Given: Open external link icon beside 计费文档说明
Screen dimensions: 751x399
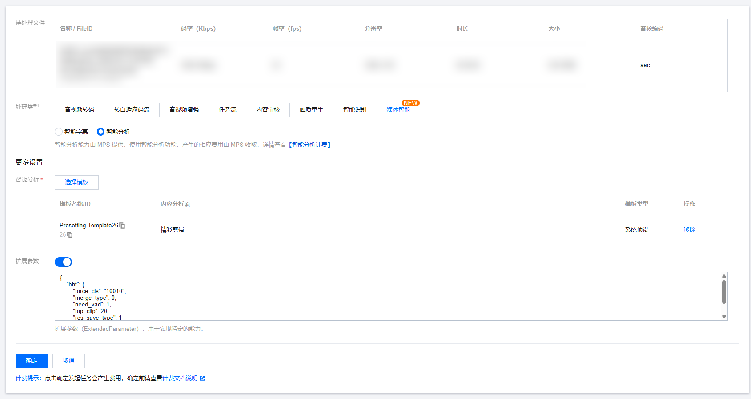Looking at the screenshot, I should pyautogui.click(x=202, y=378).
